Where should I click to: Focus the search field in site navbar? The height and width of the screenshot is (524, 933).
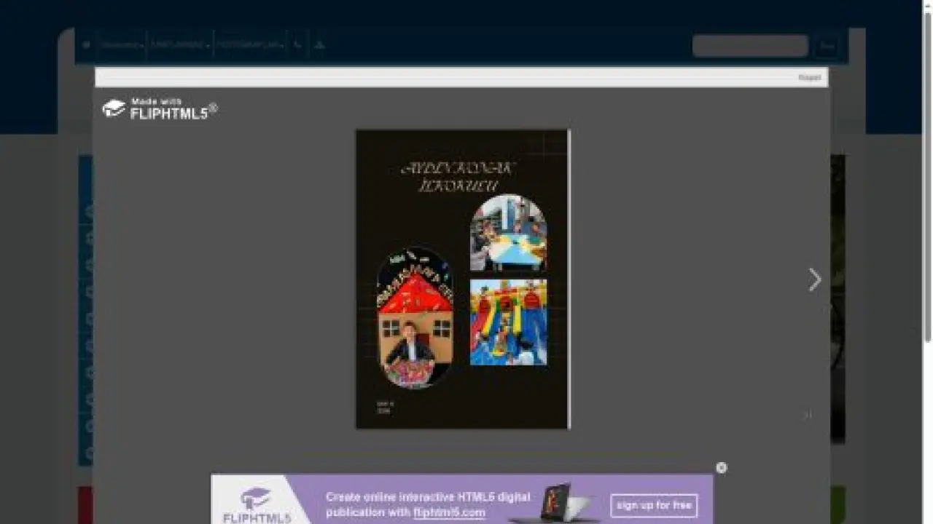[x=750, y=46]
